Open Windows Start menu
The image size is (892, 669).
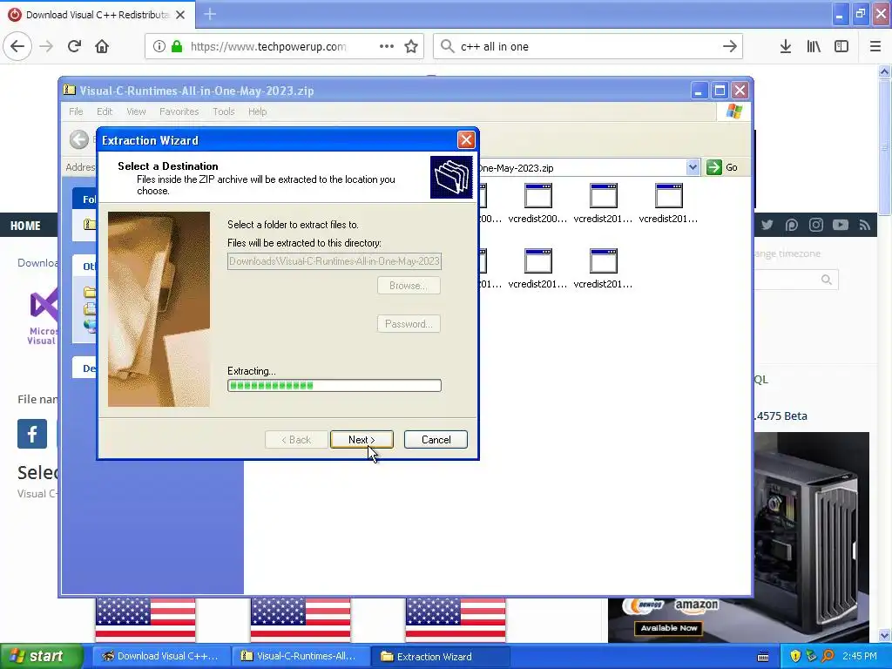click(41, 656)
